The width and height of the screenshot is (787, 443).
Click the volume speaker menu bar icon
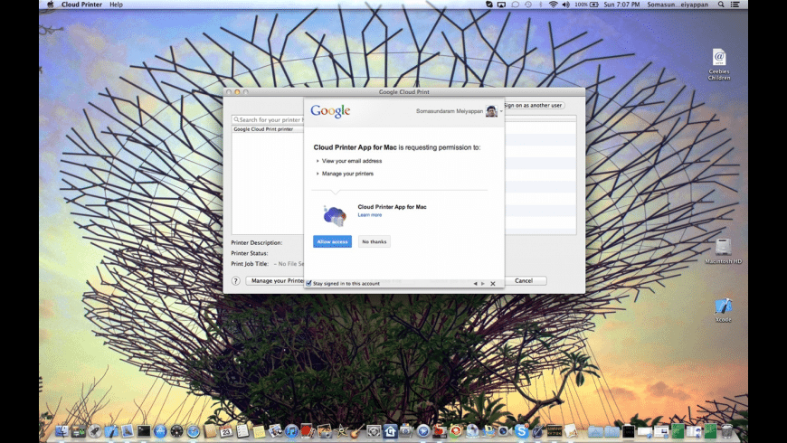(x=565, y=5)
